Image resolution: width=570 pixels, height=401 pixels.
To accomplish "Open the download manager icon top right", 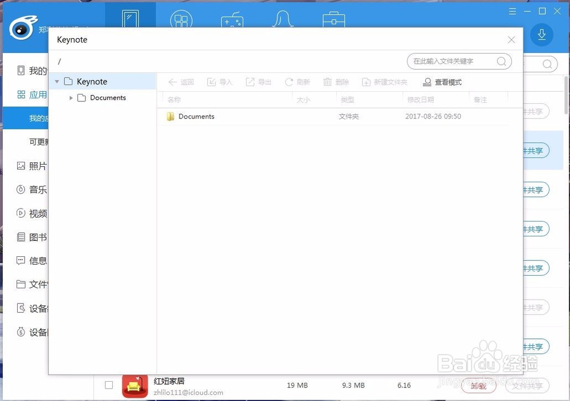I will pyautogui.click(x=541, y=34).
